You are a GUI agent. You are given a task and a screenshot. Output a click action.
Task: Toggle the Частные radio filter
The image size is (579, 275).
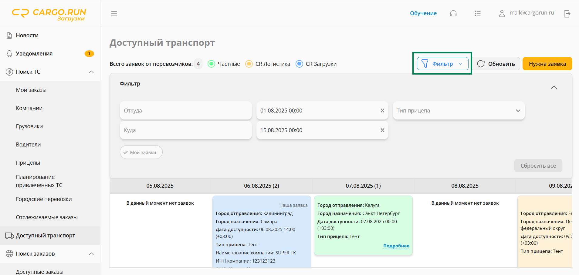point(212,64)
